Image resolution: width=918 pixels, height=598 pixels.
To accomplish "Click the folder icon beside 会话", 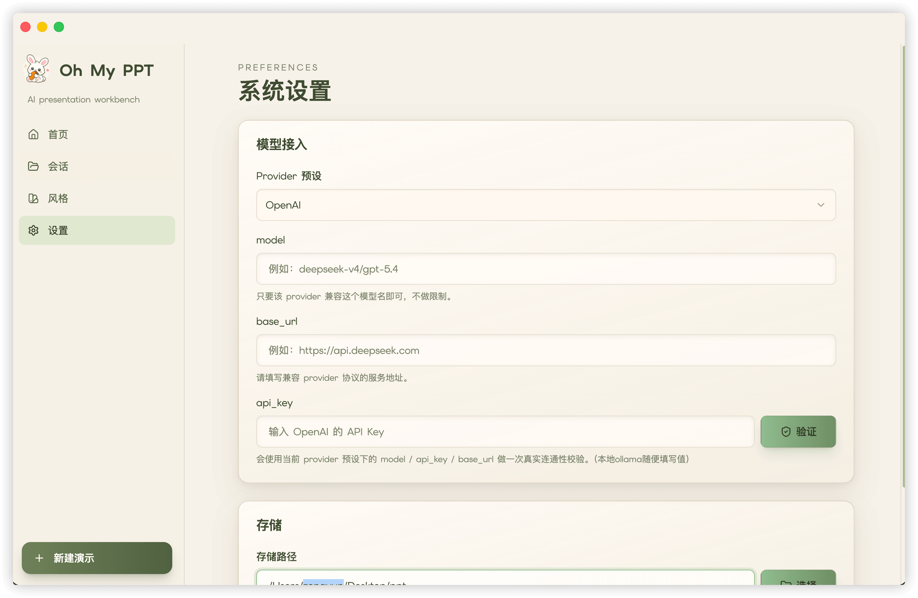I will 33,166.
